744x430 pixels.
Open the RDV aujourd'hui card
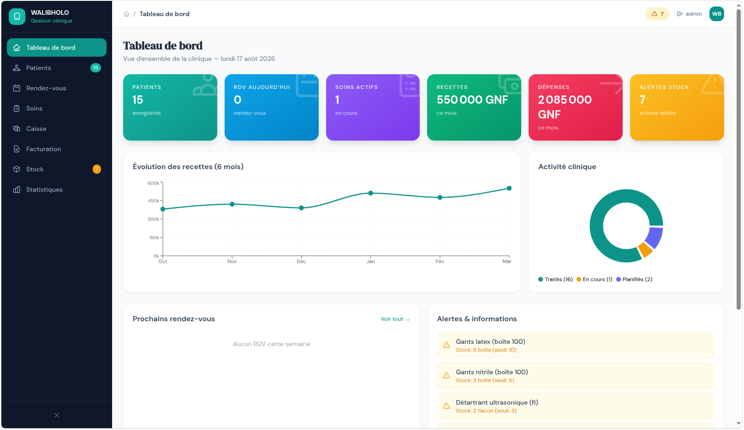pos(272,107)
